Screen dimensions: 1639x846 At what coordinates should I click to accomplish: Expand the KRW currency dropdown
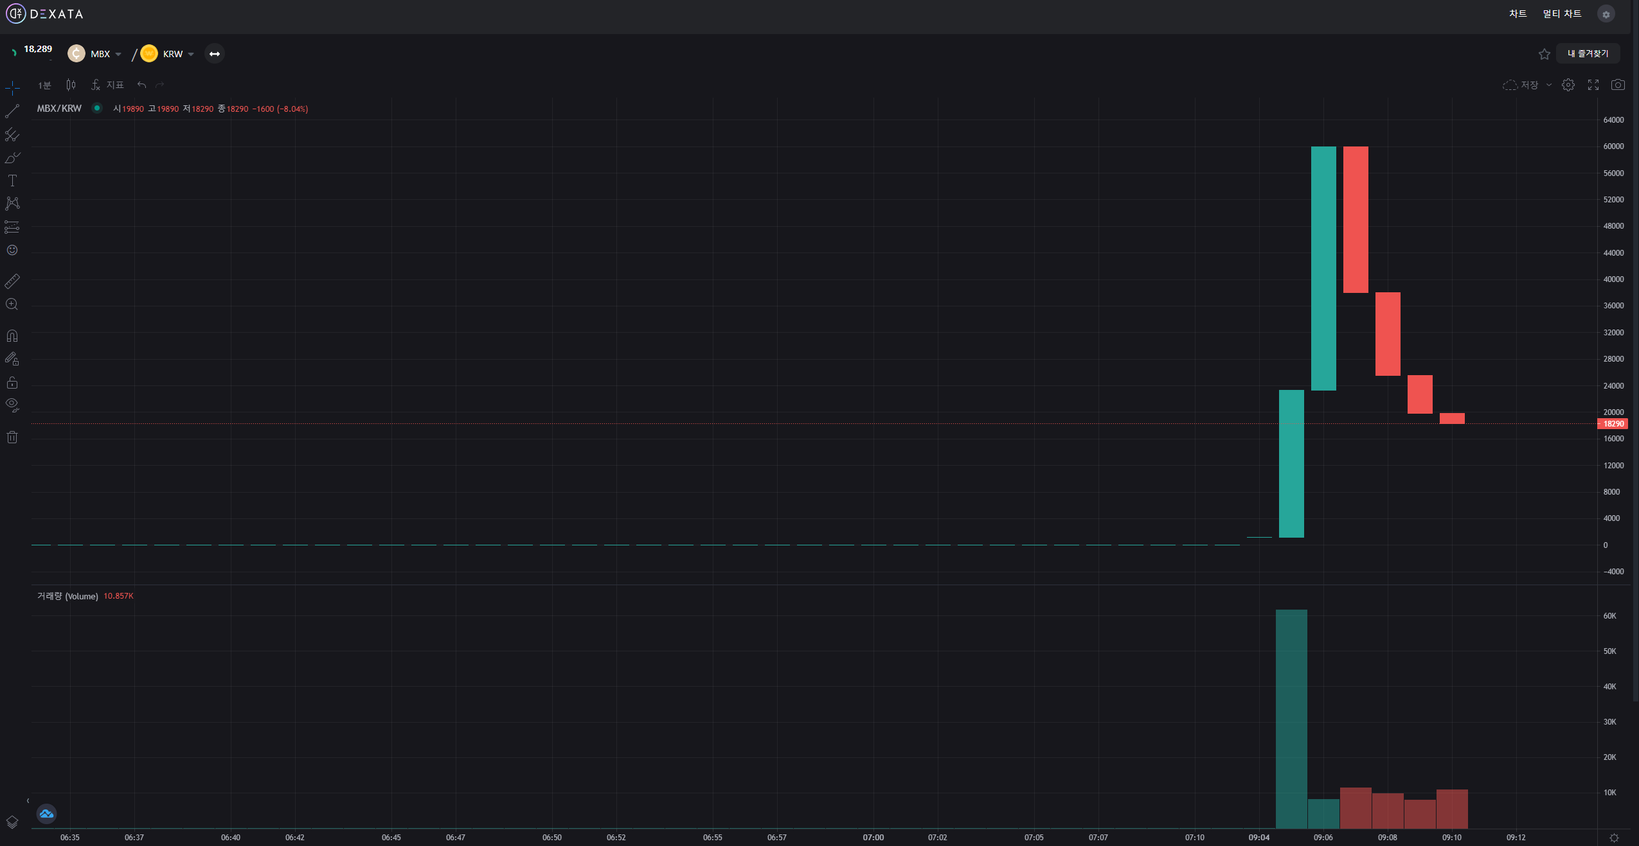pos(191,54)
